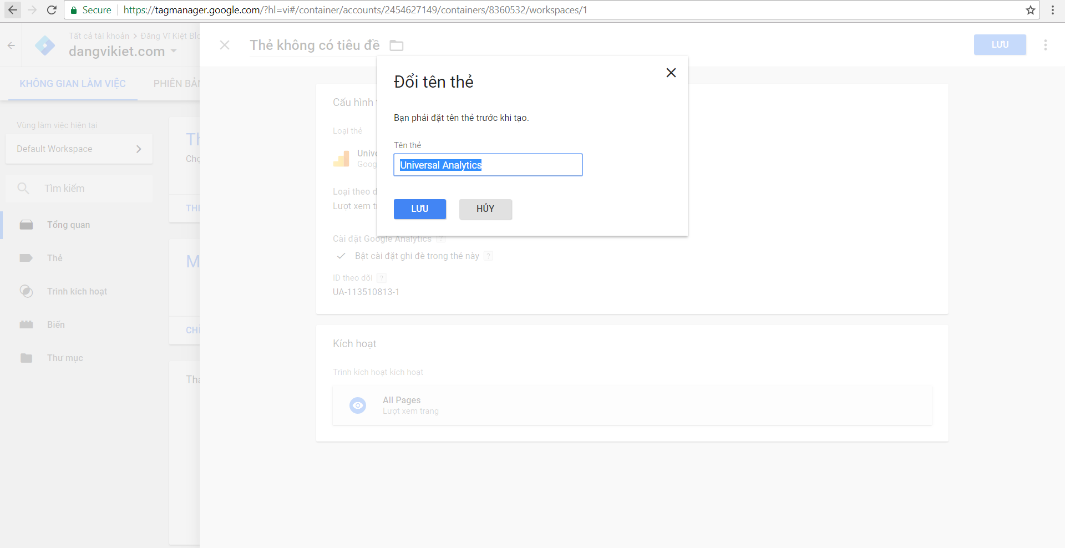Click the browser address bar URL
The width and height of the screenshot is (1065, 548).
(x=355, y=10)
